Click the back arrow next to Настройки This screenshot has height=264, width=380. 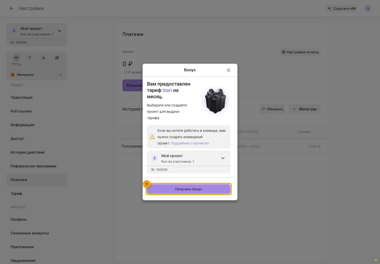pos(12,8)
